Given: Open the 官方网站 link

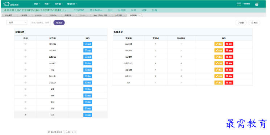Looking at the screenshot, I should click(79, 10).
